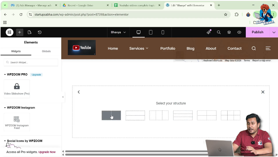Click the map Terms link
Viewport: 278px width, 157px height.
(247, 60)
